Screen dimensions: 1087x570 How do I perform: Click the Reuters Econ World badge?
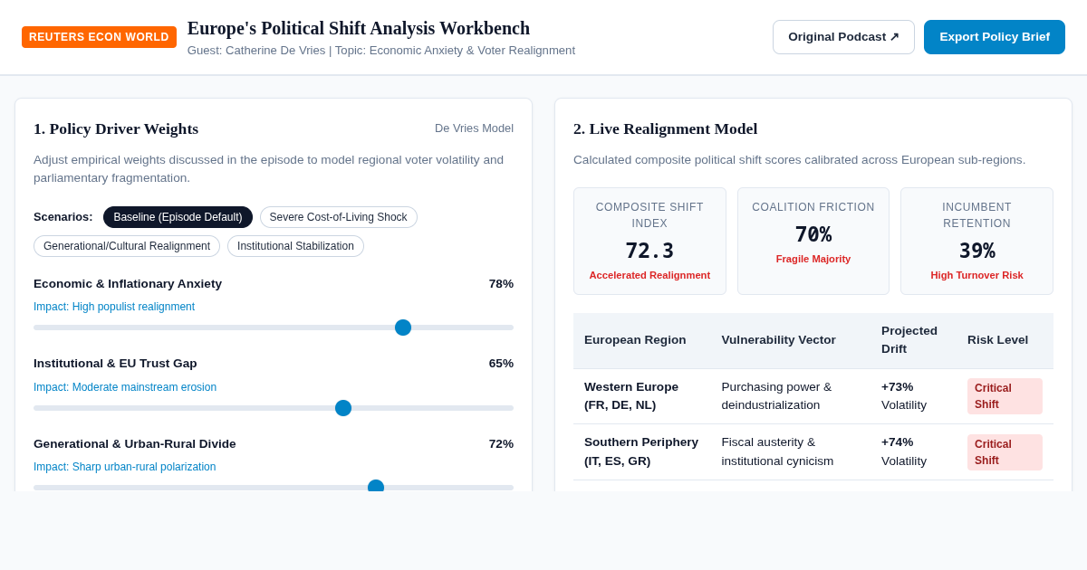click(99, 37)
